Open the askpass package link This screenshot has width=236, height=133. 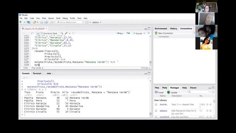(163, 111)
